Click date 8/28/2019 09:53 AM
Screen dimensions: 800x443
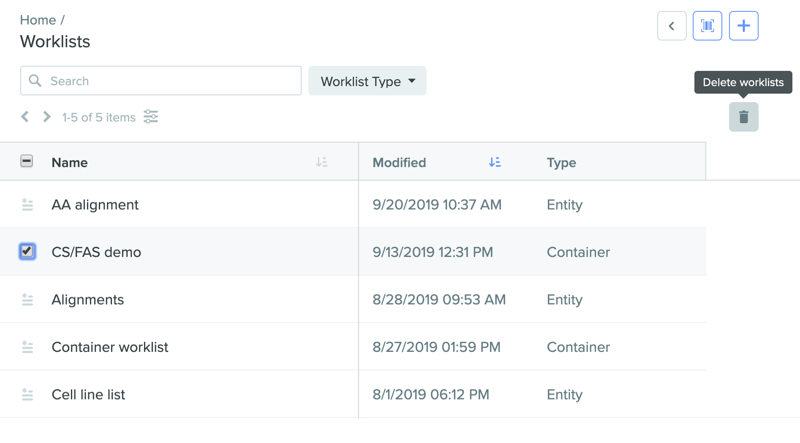point(439,300)
